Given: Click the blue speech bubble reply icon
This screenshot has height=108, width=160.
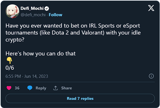Looking at the screenshot, I should [x=30, y=88].
